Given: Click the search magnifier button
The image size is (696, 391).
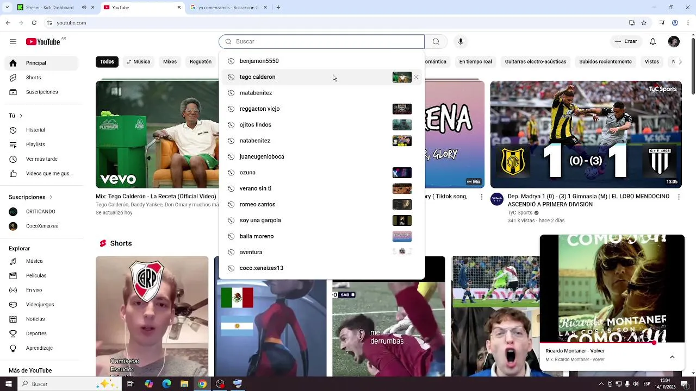Looking at the screenshot, I should (x=436, y=42).
